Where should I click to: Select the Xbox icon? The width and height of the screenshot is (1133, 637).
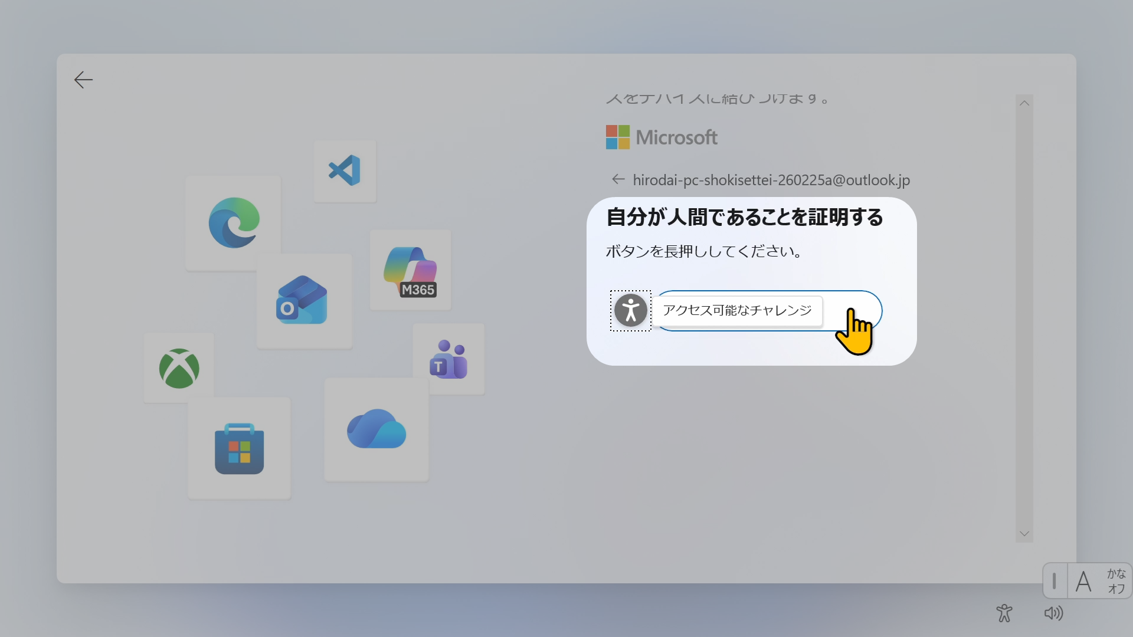click(x=178, y=368)
